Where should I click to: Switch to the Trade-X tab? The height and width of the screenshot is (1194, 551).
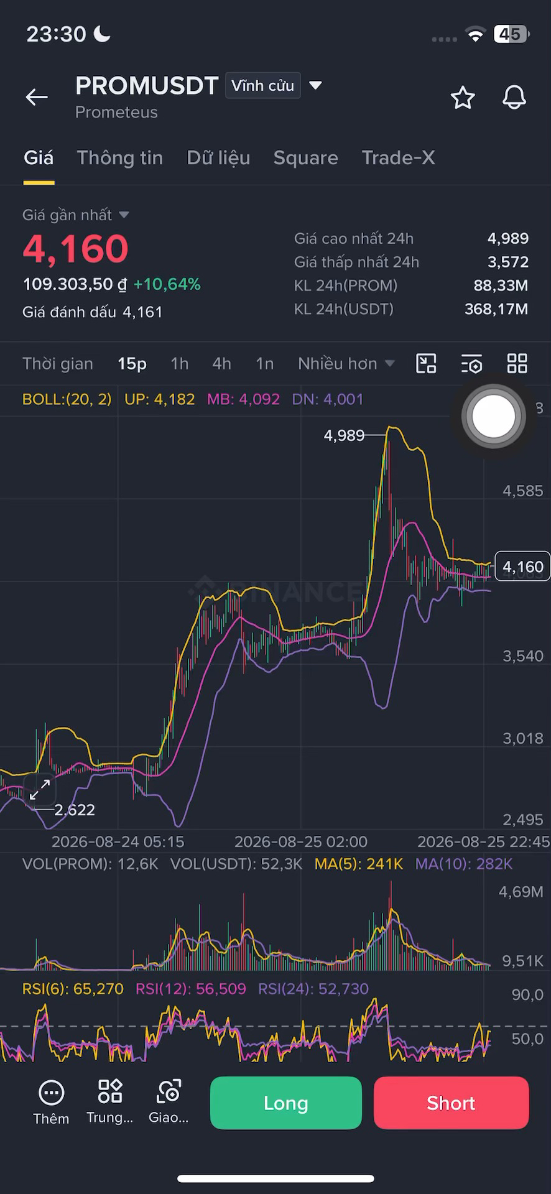(x=399, y=158)
